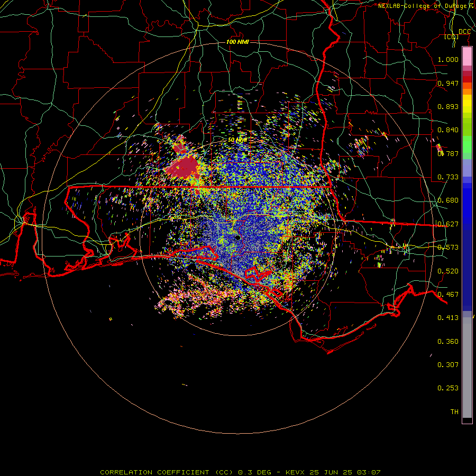The width and height of the screenshot is (476, 476).
Task: Click the 0.840 value on the legend
Action: tap(448, 130)
